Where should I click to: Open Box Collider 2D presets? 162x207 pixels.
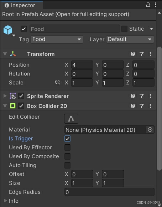click(x=142, y=106)
